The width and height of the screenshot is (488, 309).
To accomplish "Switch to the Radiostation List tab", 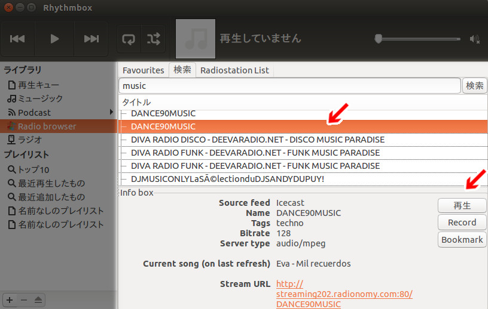I will tap(234, 70).
